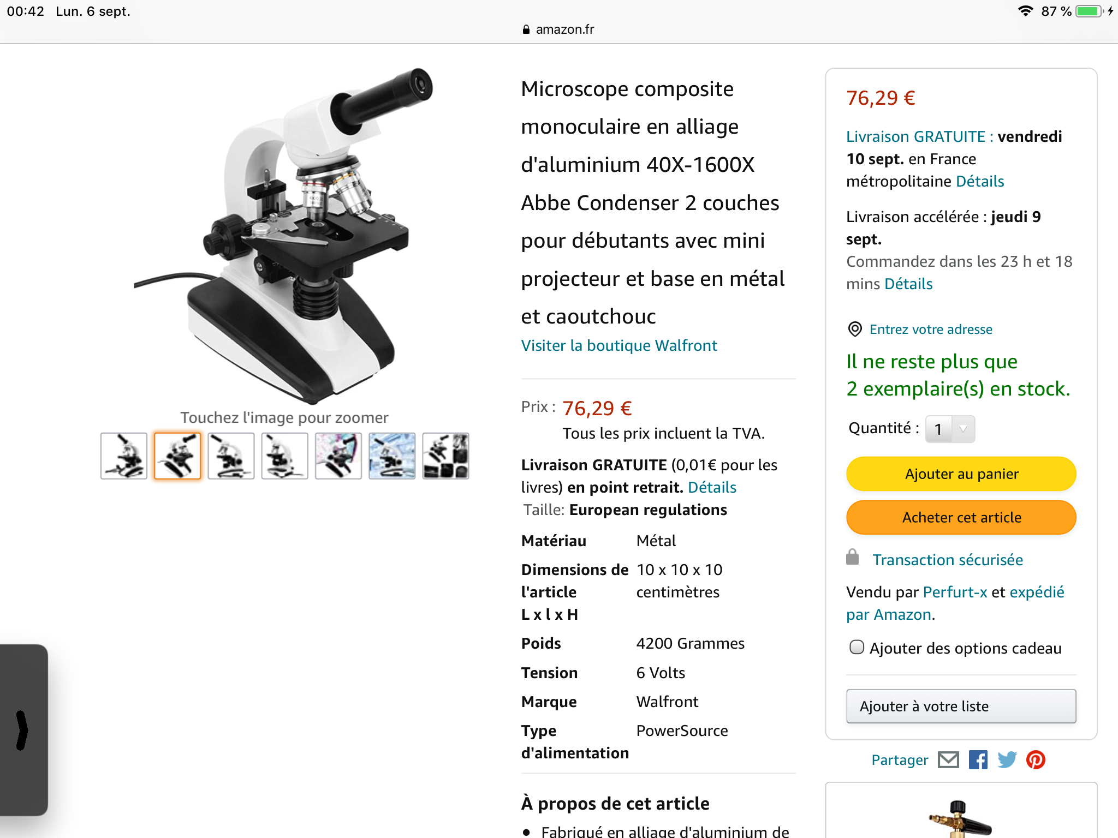Open the left side panel arrow handle
This screenshot has width=1118, height=838.
(22, 730)
